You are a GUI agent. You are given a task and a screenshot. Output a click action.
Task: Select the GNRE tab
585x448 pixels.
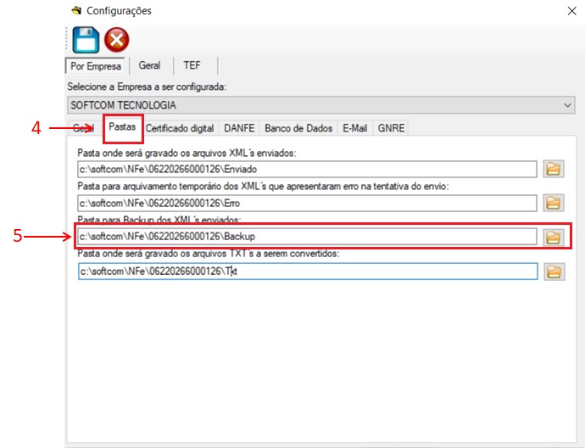tap(392, 128)
